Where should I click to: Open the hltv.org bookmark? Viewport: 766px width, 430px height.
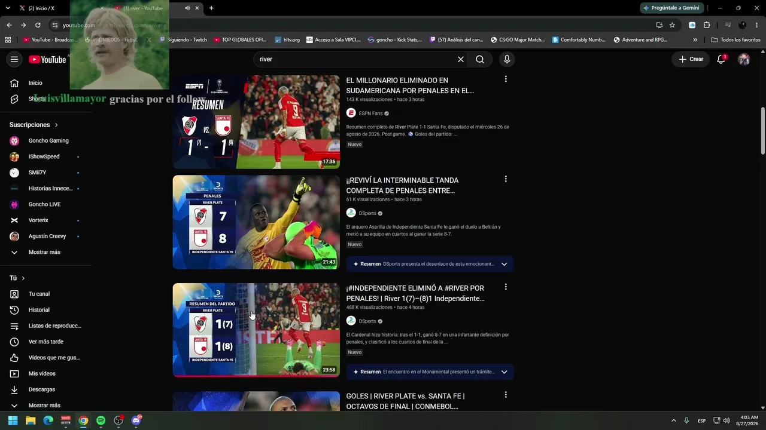pyautogui.click(x=287, y=40)
